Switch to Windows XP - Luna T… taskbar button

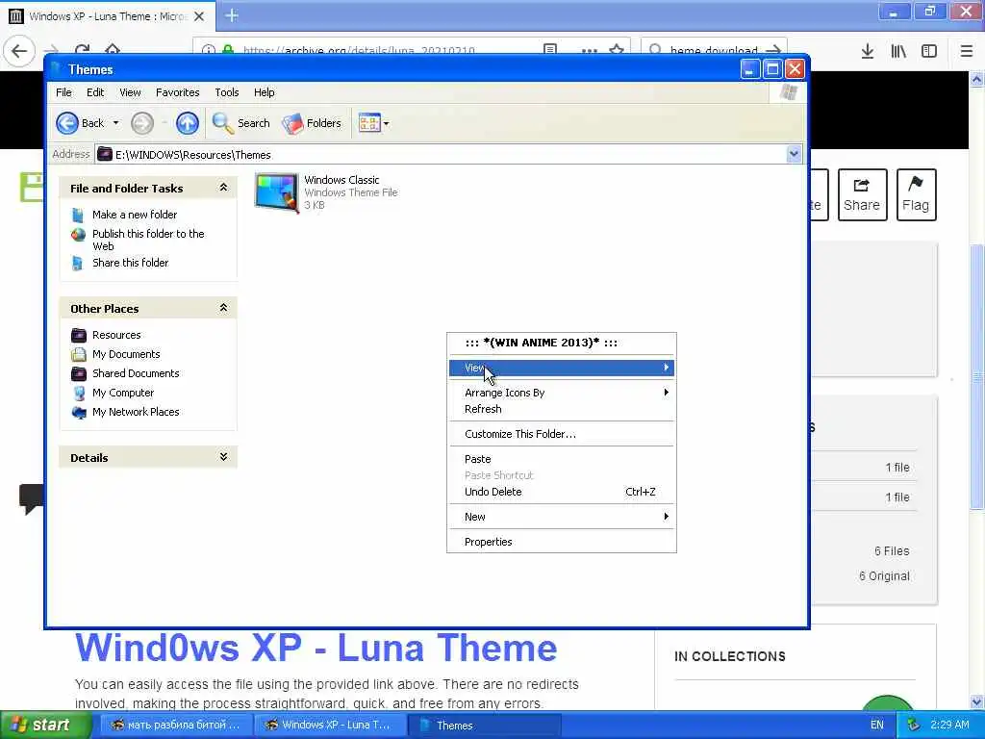(x=331, y=726)
